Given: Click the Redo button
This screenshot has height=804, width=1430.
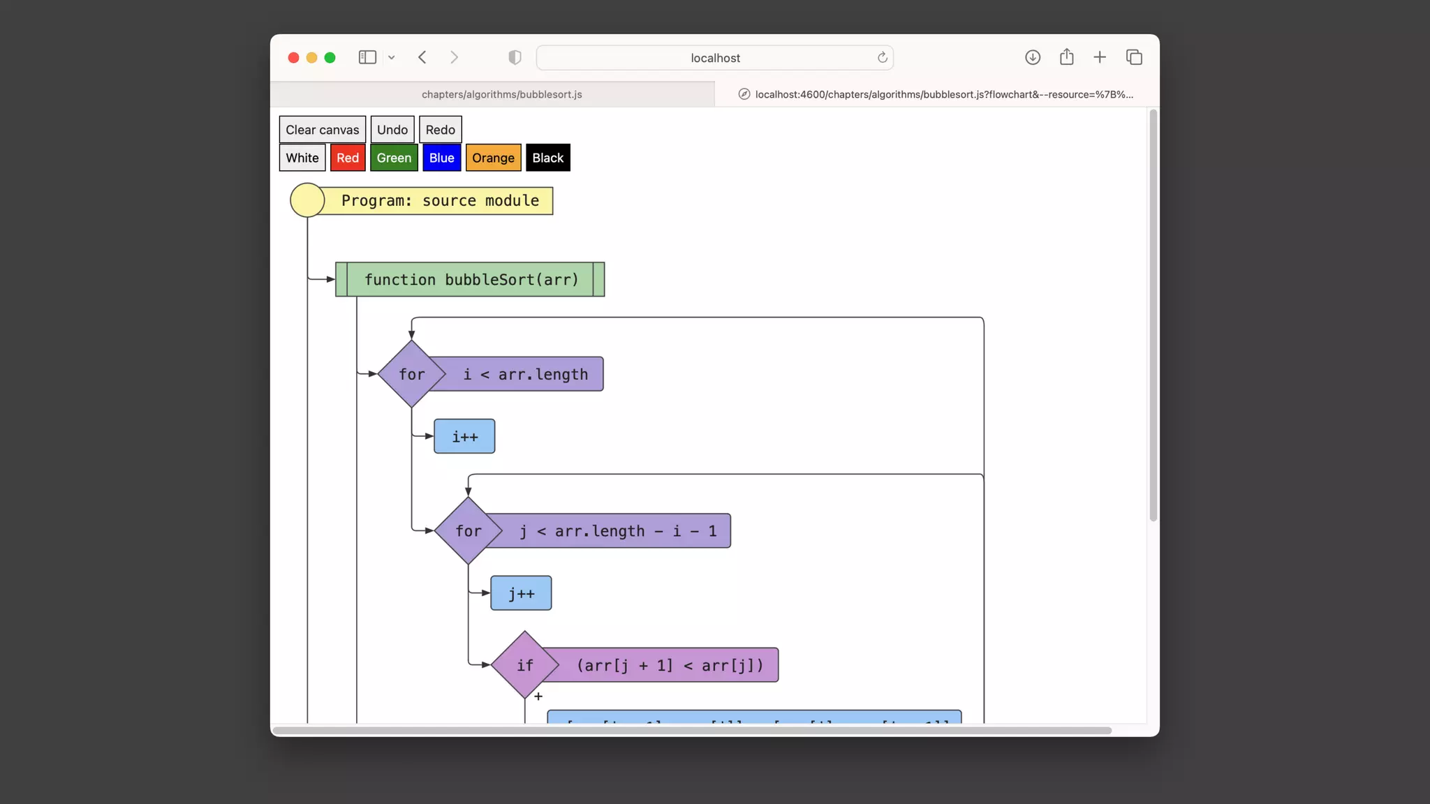Looking at the screenshot, I should pos(440,130).
